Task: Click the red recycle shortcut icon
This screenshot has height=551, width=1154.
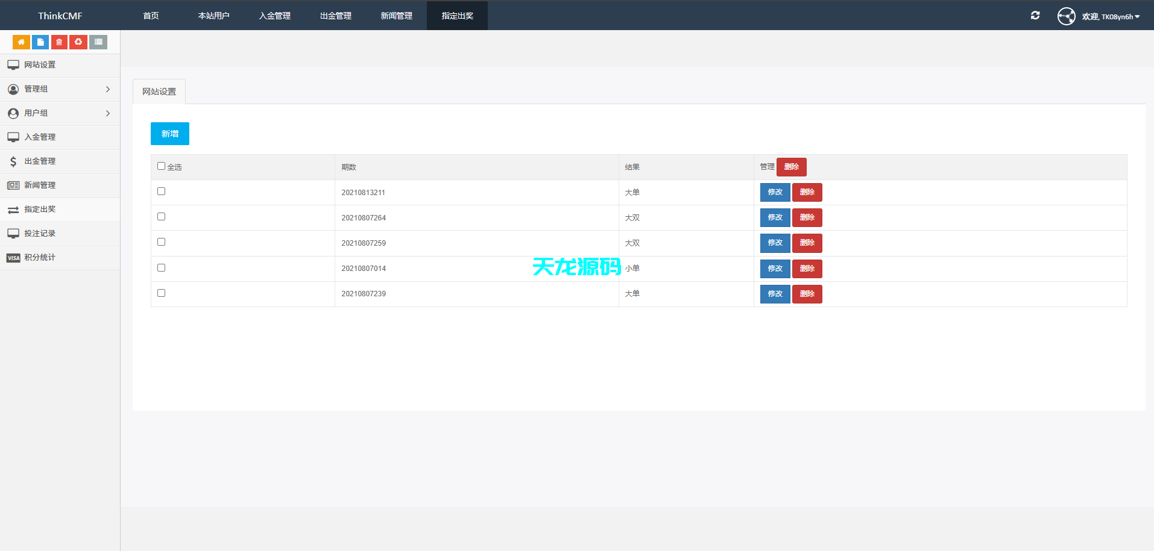Action: pyautogui.click(x=78, y=42)
